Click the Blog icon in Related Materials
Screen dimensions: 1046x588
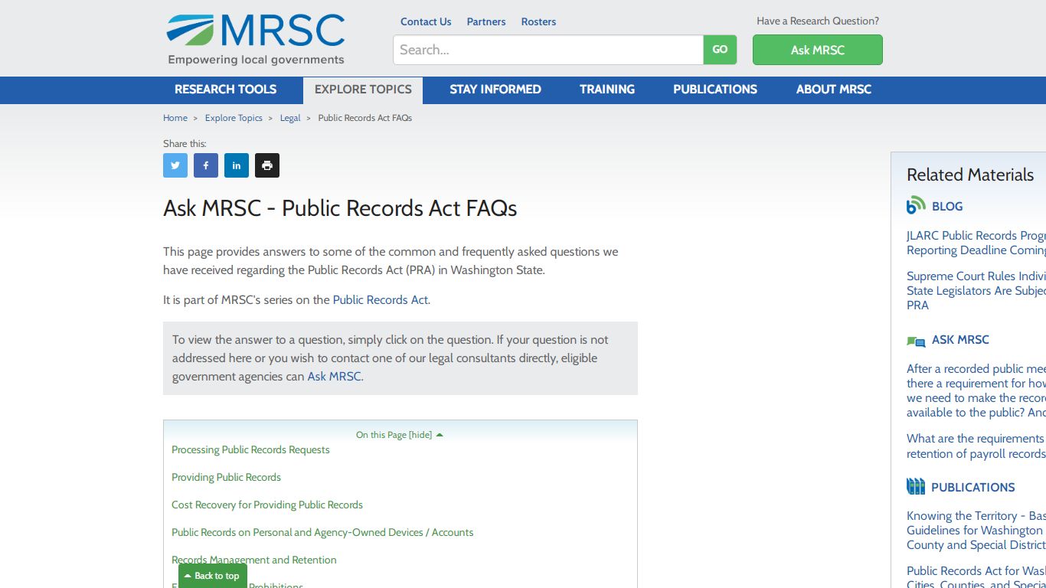coord(916,206)
